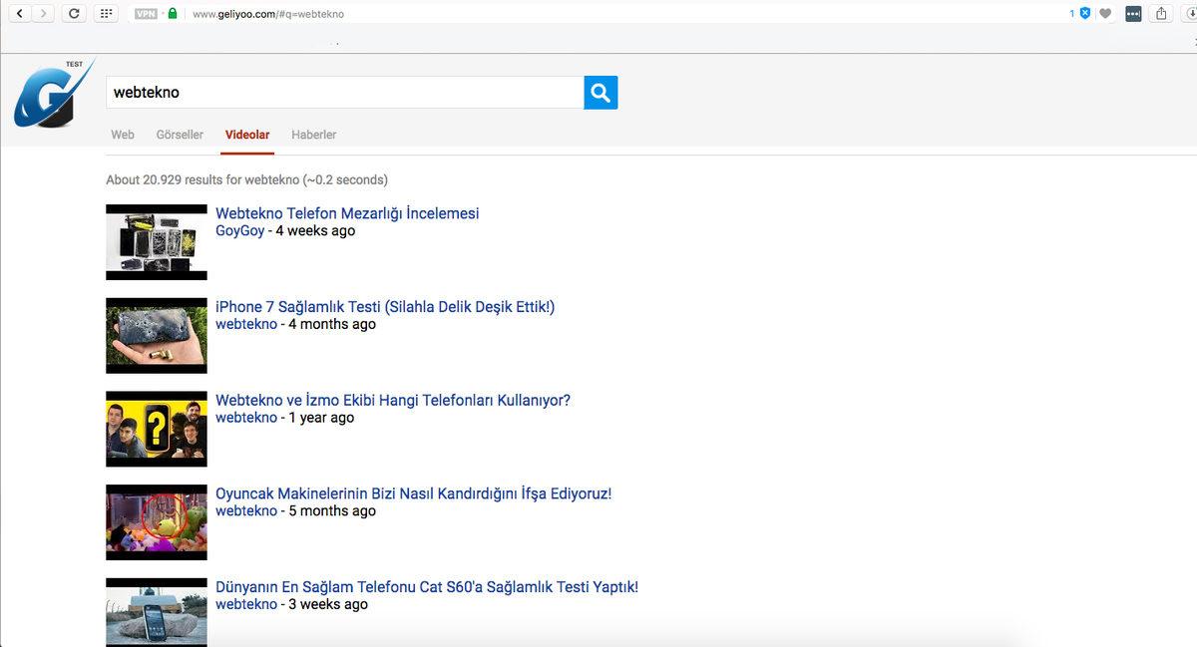Expand the forward navigation arrow button
Image resolution: width=1197 pixels, height=647 pixels.
click(42, 13)
